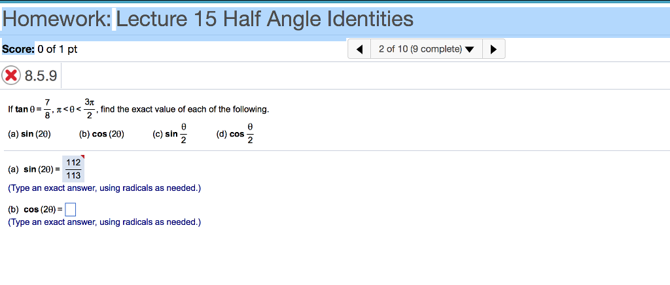
Task: Click the Homework Lecture 15 title
Action: pos(208,20)
